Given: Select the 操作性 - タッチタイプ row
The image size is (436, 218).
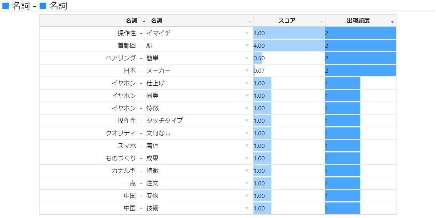Looking at the screenshot, I should [x=150, y=121].
